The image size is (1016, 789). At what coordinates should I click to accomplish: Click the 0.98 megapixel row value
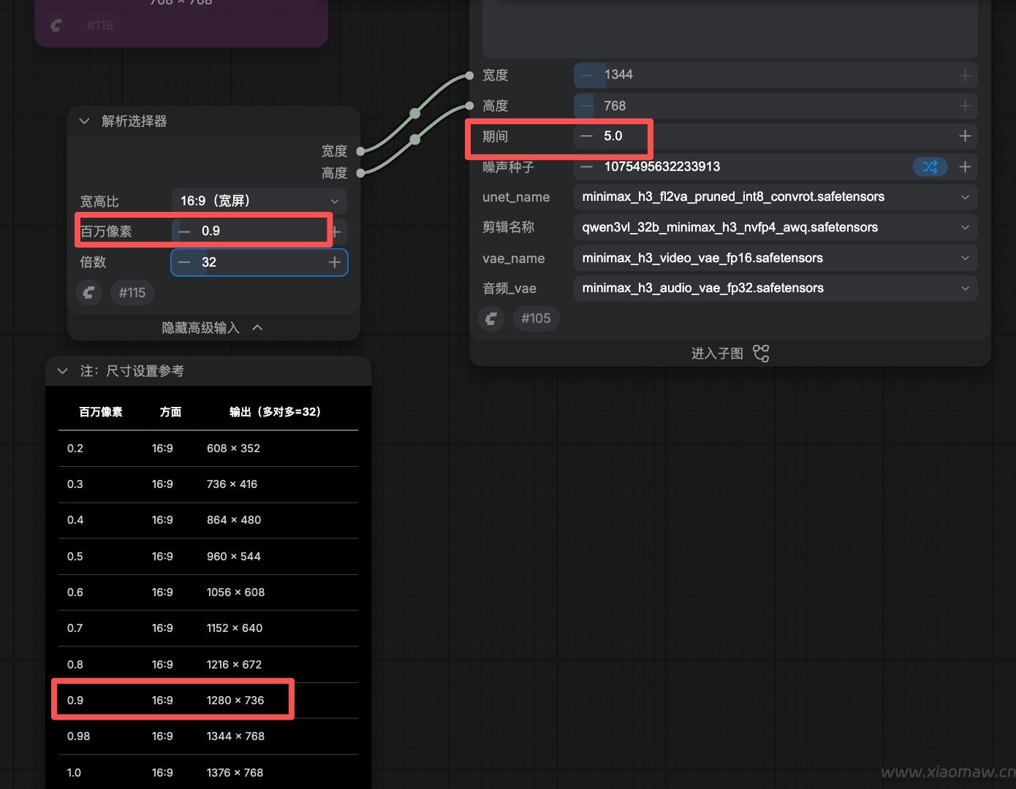tap(78, 736)
